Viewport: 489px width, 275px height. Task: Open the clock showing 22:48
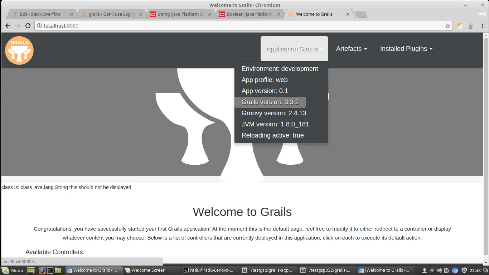click(x=475, y=270)
